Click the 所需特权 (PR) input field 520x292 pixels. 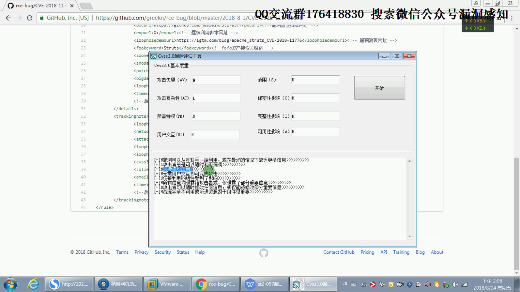216,116
